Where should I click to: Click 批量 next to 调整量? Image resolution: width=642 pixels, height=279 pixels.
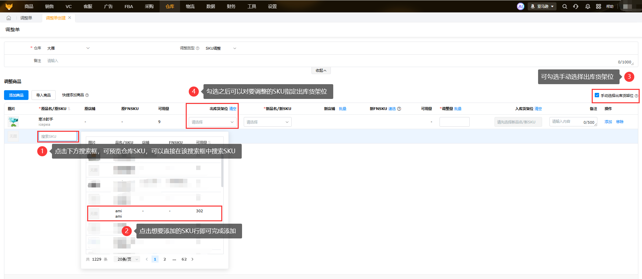[x=458, y=109]
